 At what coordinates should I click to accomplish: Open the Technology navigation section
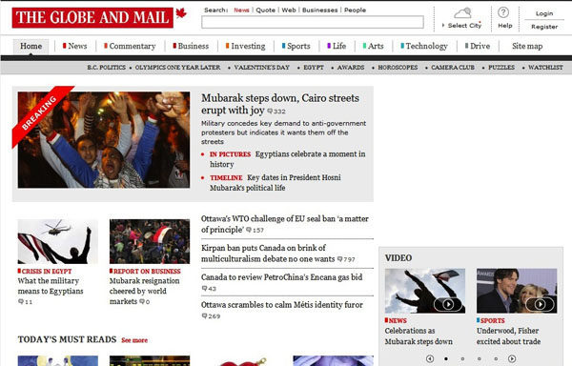pos(424,46)
